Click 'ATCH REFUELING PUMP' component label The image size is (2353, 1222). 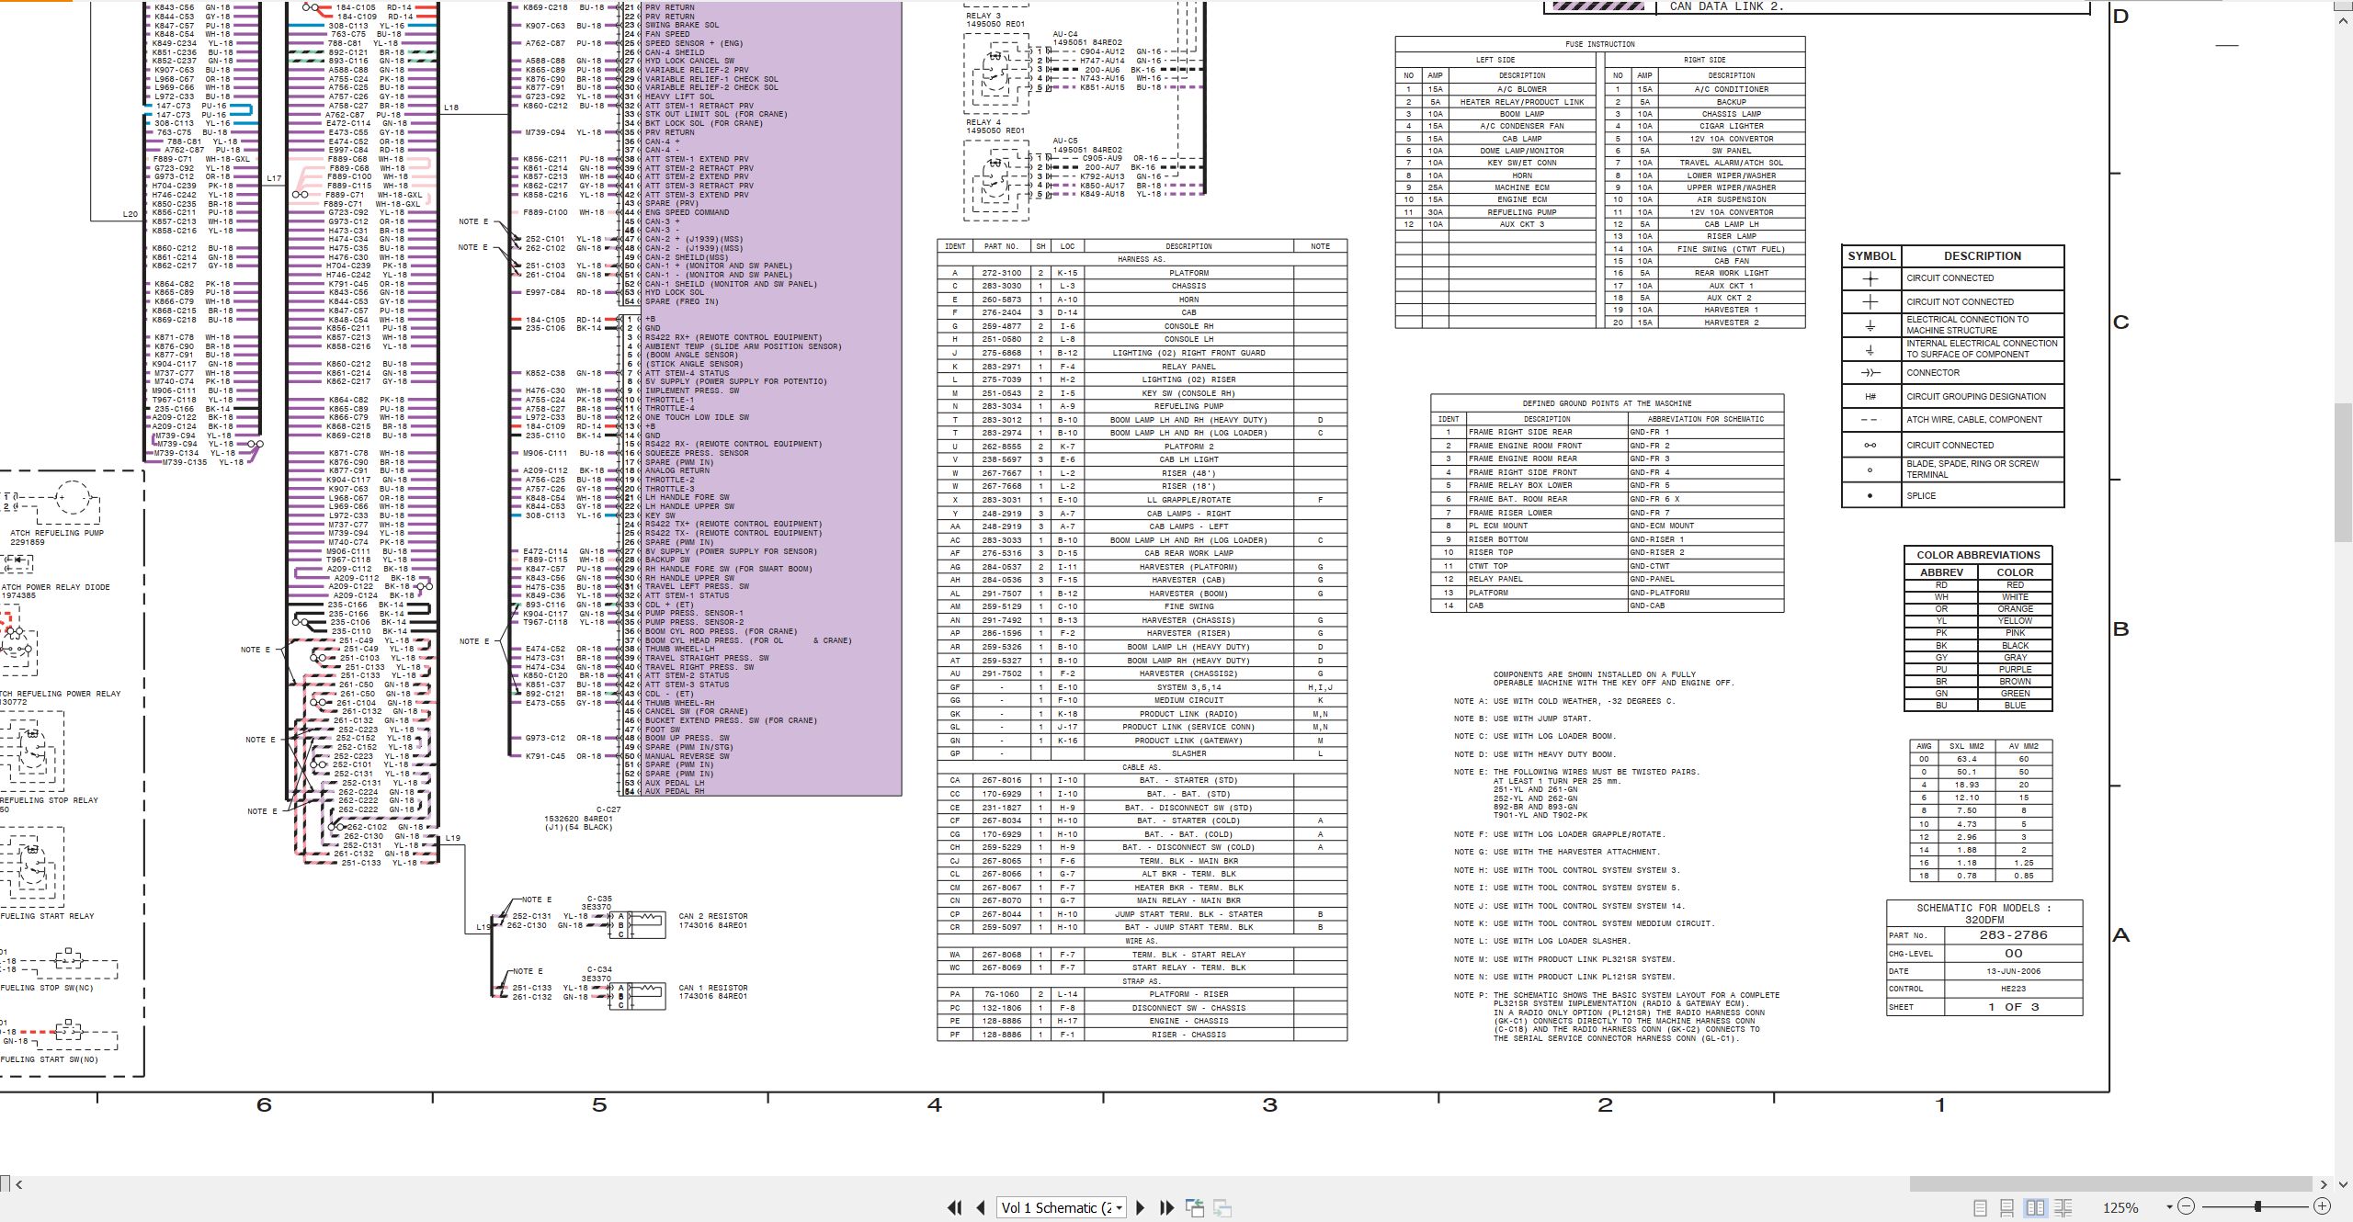point(57,533)
